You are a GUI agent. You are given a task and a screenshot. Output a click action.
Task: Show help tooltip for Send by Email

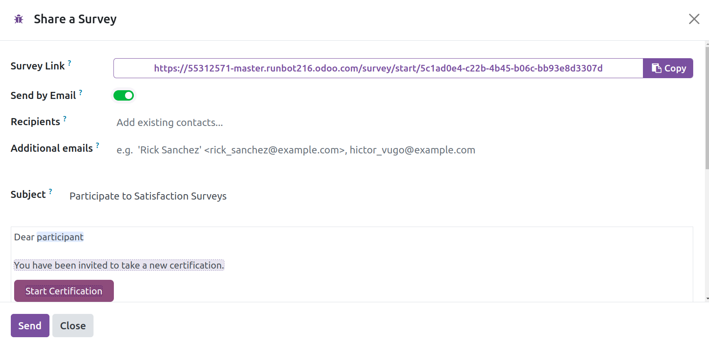point(81,93)
